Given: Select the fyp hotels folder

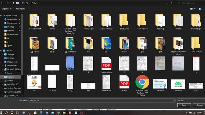Looking at the screenshot, I should point(34,45).
